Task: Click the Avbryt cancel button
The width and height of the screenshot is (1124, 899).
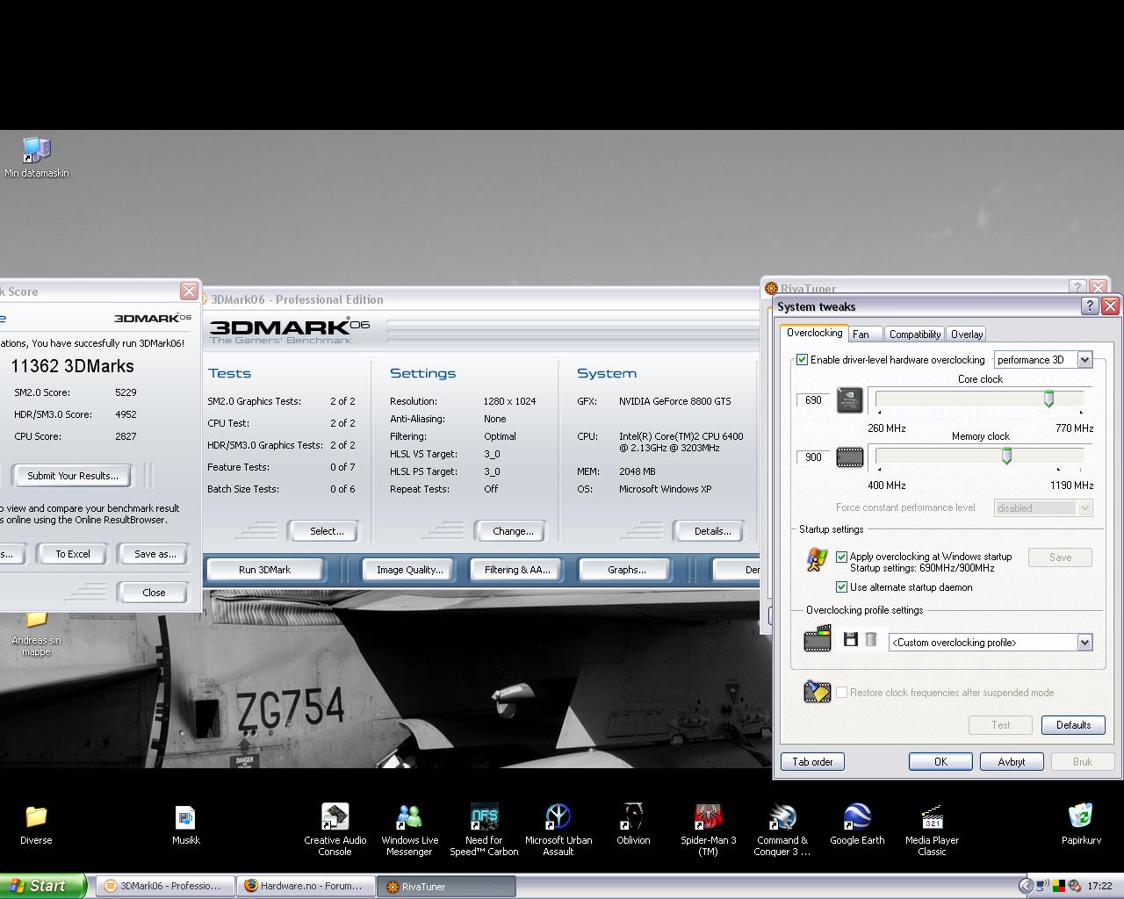Action: click(1012, 762)
